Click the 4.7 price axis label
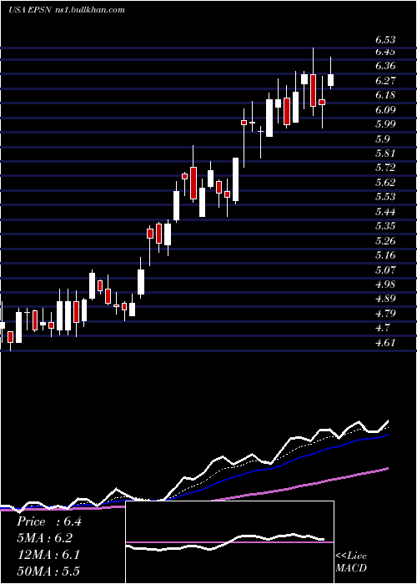The height and width of the screenshot is (584, 417). click(382, 328)
